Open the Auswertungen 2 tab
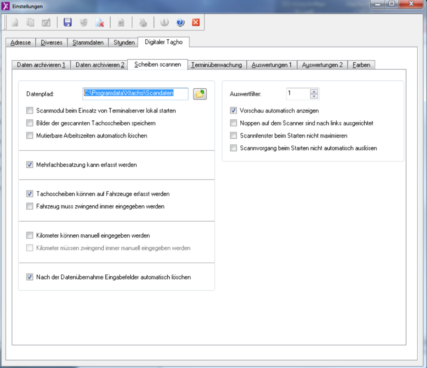 (322, 65)
